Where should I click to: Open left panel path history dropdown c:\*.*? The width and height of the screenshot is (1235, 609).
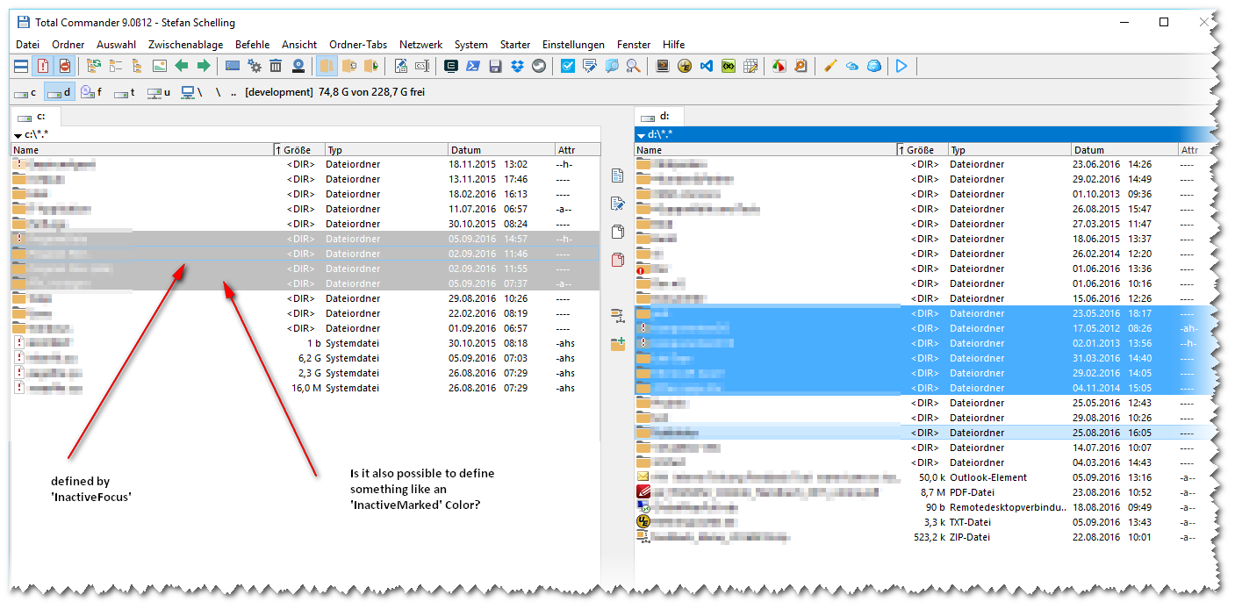pos(18,135)
